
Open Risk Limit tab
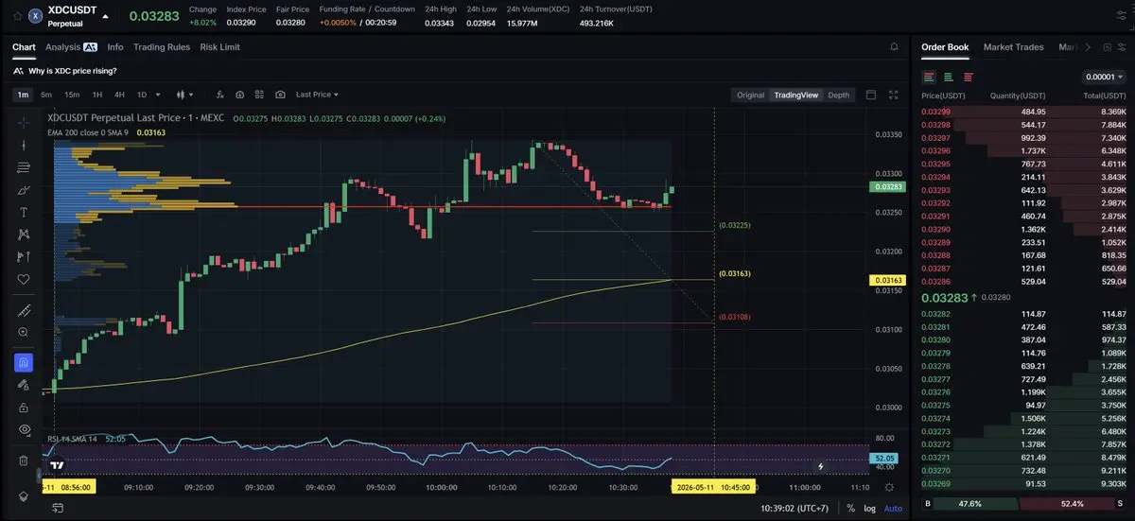(x=219, y=46)
